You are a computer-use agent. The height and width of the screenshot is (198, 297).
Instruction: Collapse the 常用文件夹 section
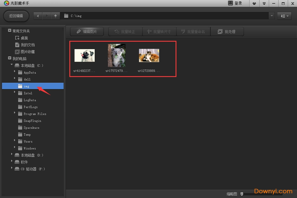(9, 31)
